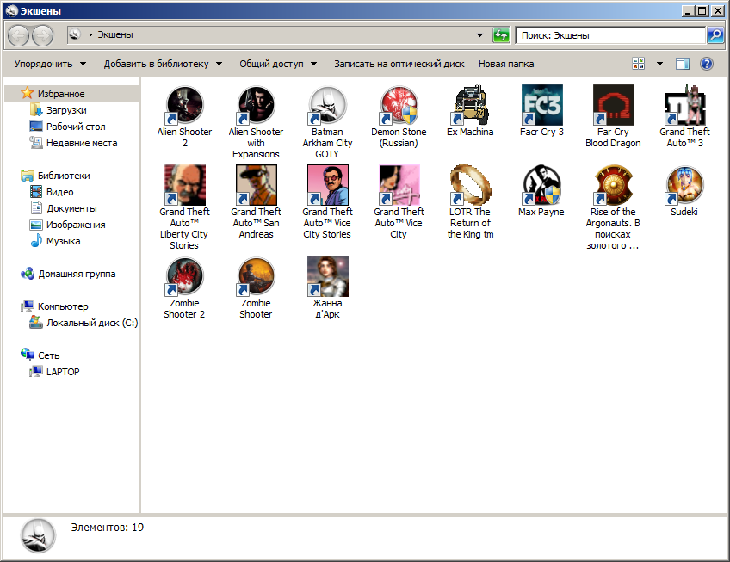Open the Упорядочить menu
Viewport: 730px width, 562px height.
(50, 64)
